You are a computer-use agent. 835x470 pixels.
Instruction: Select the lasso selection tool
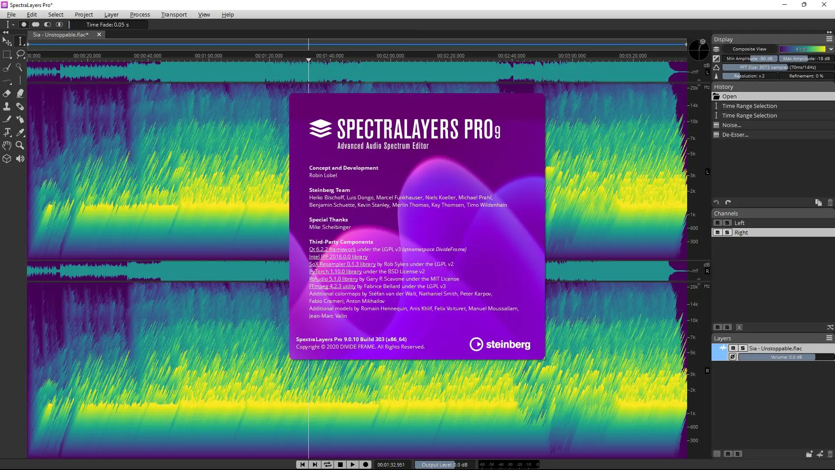(x=20, y=54)
